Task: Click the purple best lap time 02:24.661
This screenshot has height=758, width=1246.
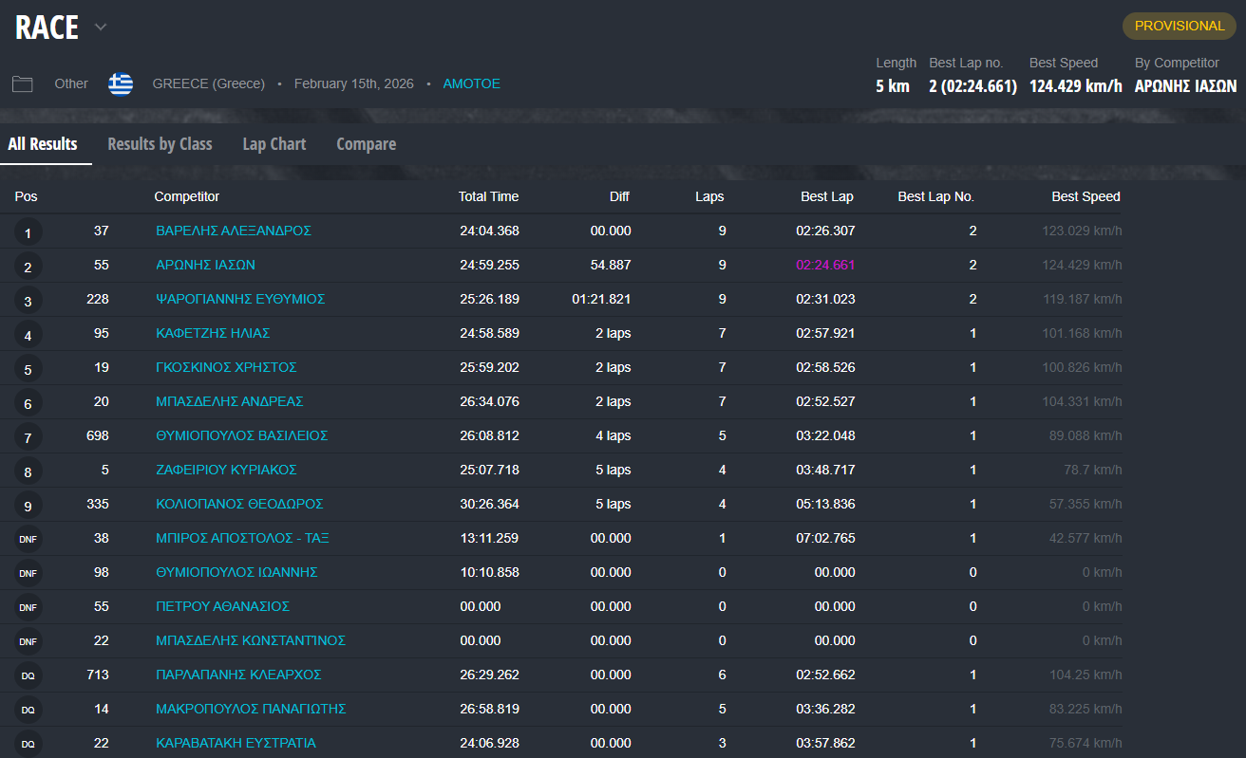Action: (x=825, y=265)
